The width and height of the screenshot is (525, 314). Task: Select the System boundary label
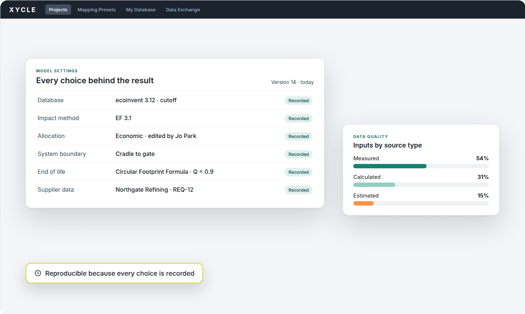[62, 154]
